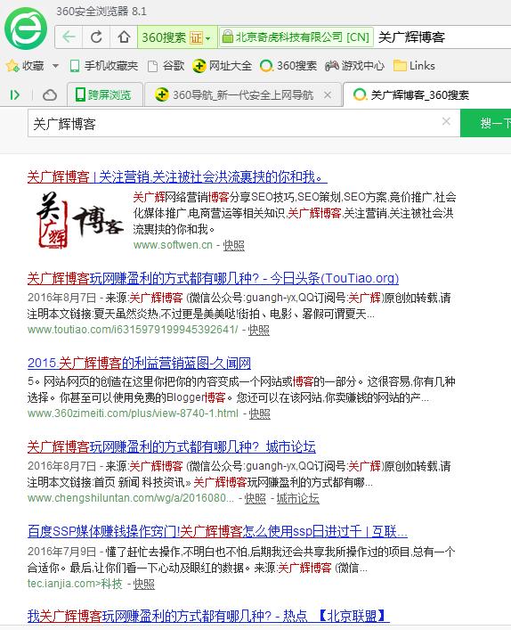Viewport: 511px width, 630px height.
Task: Toggle the sidebar panel arrow icon
Action: pos(15,94)
